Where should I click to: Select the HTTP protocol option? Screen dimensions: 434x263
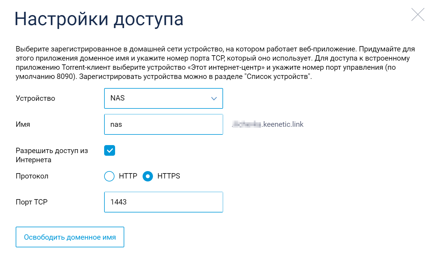click(x=109, y=176)
